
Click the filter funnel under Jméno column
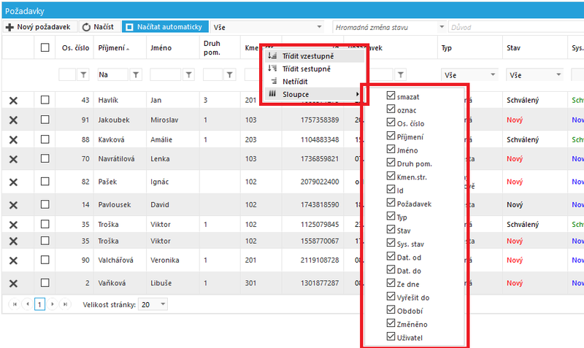tap(189, 75)
